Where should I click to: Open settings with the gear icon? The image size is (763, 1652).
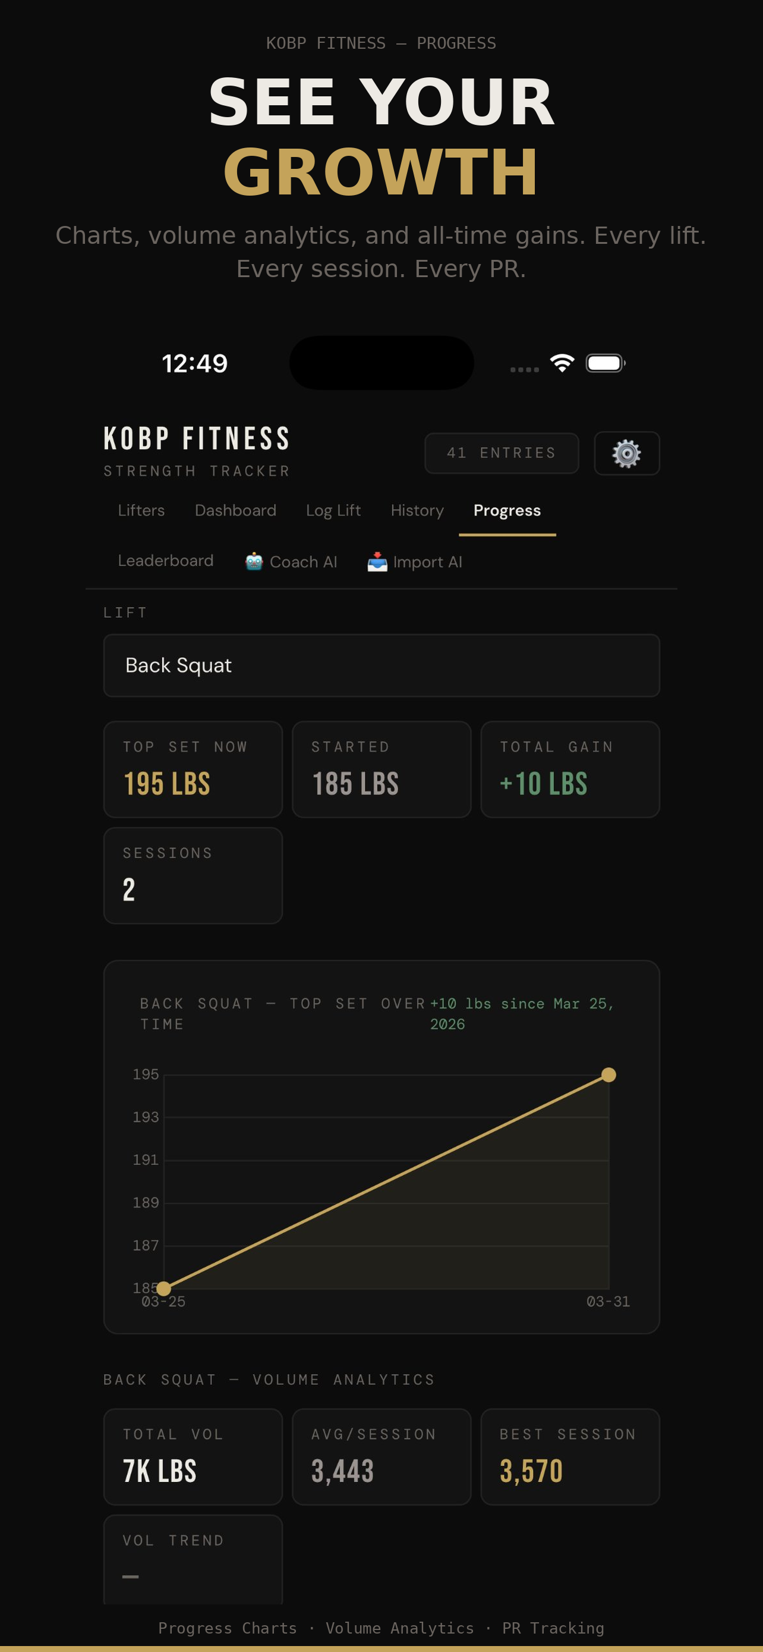pos(626,453)
